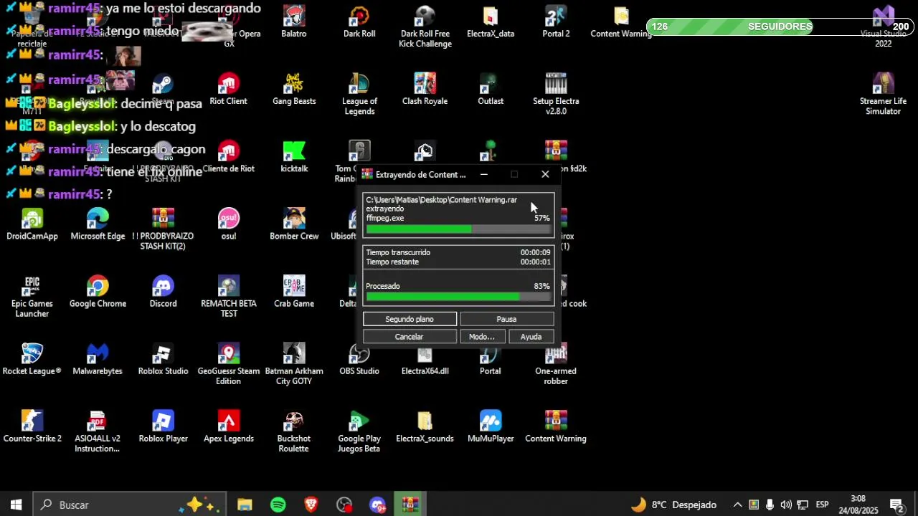Open the Outlast shortcut
Image resolution: width=918 pixels, height=516 pixels.
click(491, 89)
